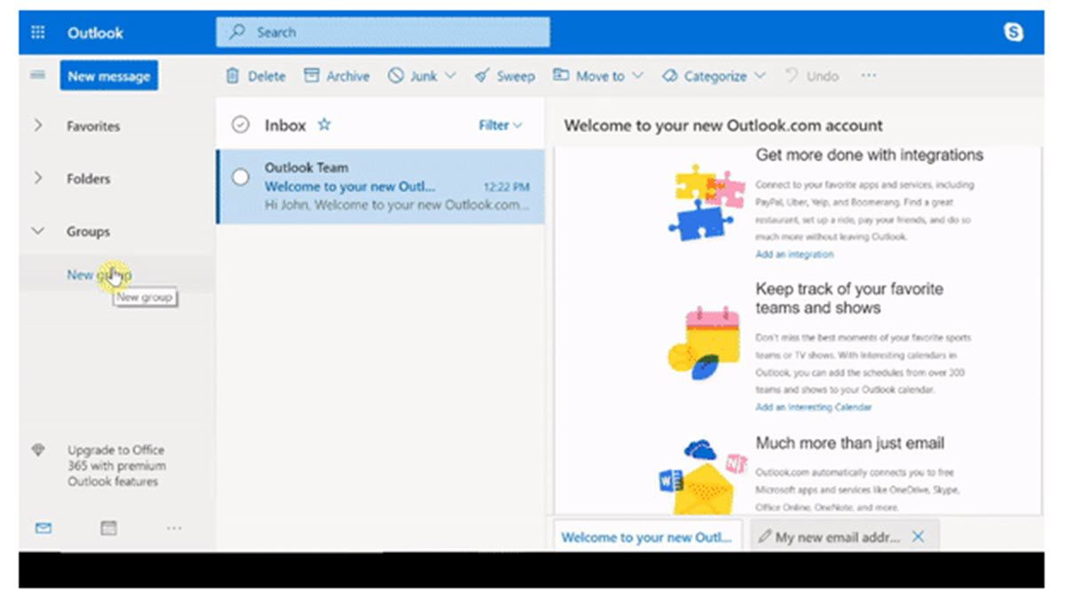Image resolution: width=1065 pixels, height=607 pixels.
Task: Show more apps ellipsis in sidebar
Action: pyautogui.click(x=174, y=528)
